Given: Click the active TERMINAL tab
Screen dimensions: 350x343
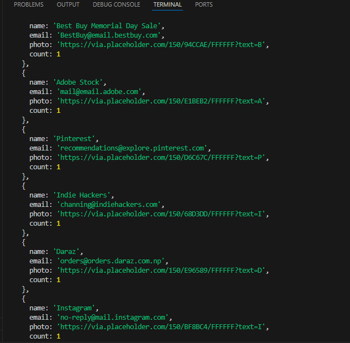Looking at the screenshot, I should pyautogui.click(x=168, y=4).
